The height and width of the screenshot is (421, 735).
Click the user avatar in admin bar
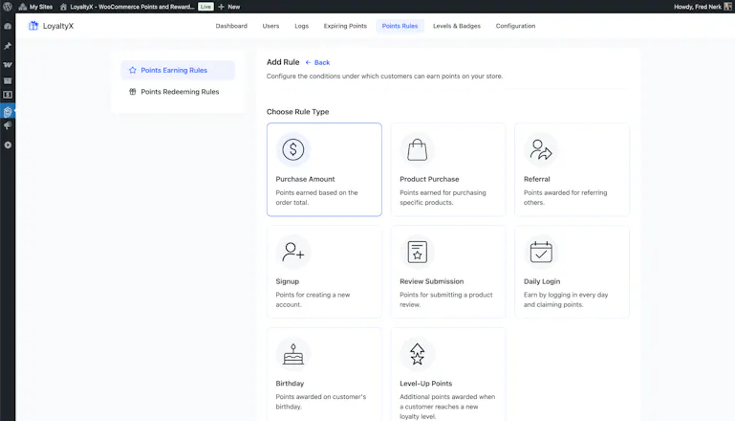(x=728, y=7)
